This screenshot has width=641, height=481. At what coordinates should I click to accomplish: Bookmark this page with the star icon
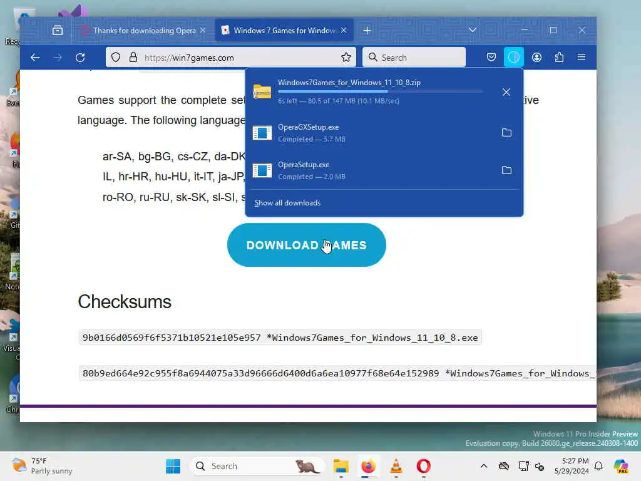(346, 57)
